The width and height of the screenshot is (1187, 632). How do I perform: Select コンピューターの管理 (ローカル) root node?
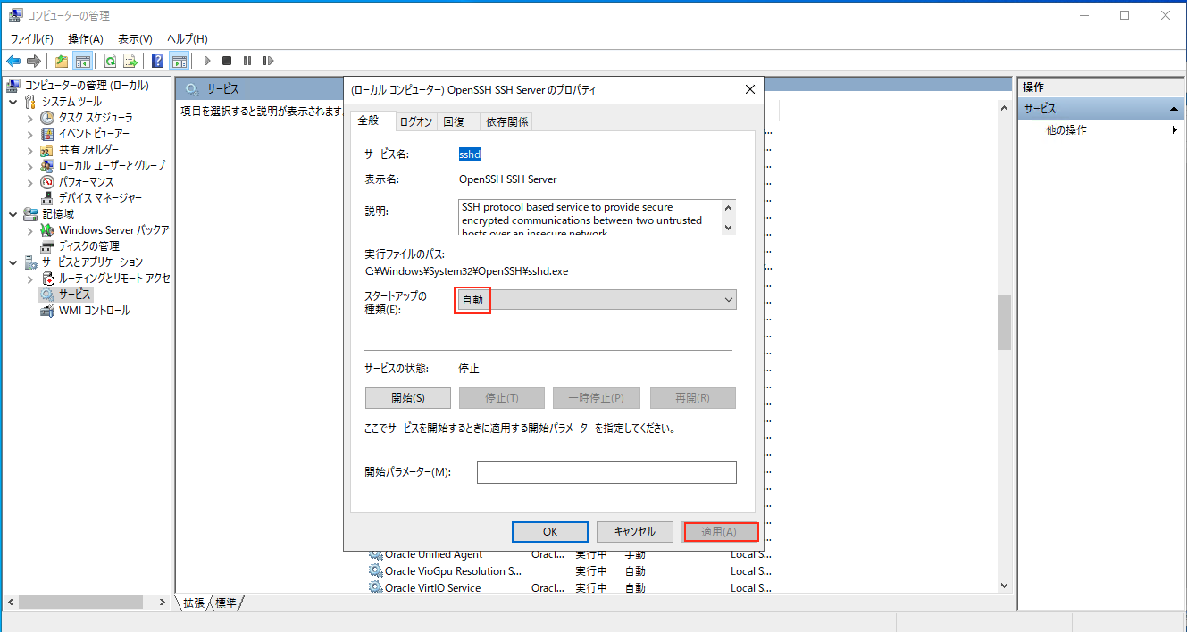point(87,86)
